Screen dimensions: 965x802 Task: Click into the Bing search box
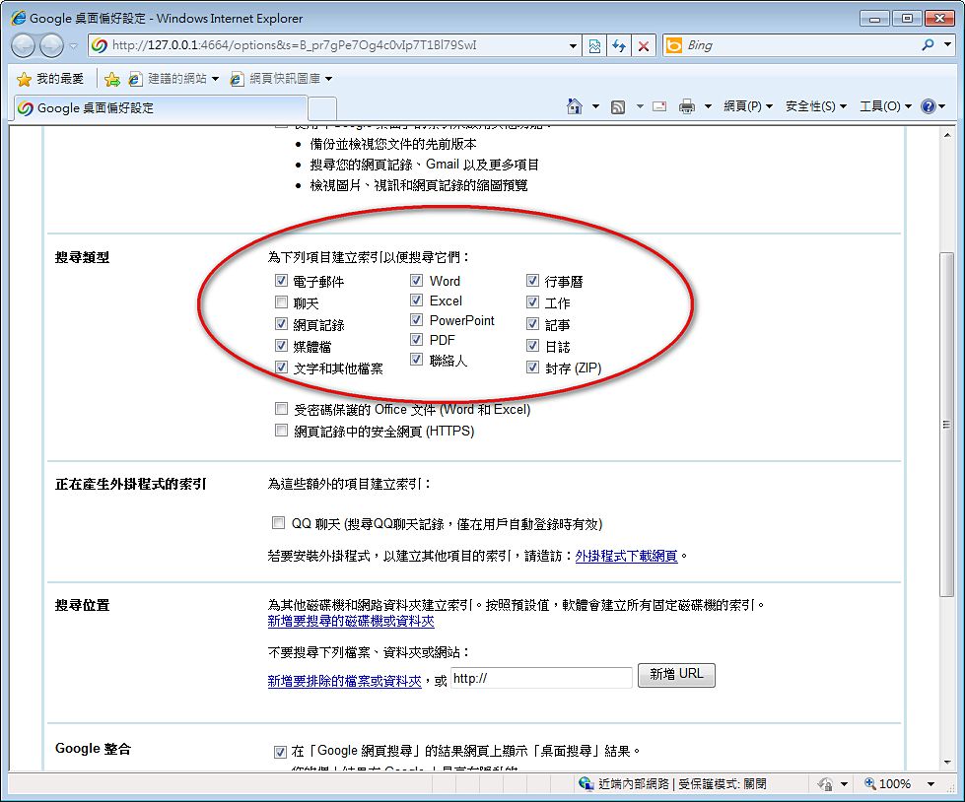point(800,45)
